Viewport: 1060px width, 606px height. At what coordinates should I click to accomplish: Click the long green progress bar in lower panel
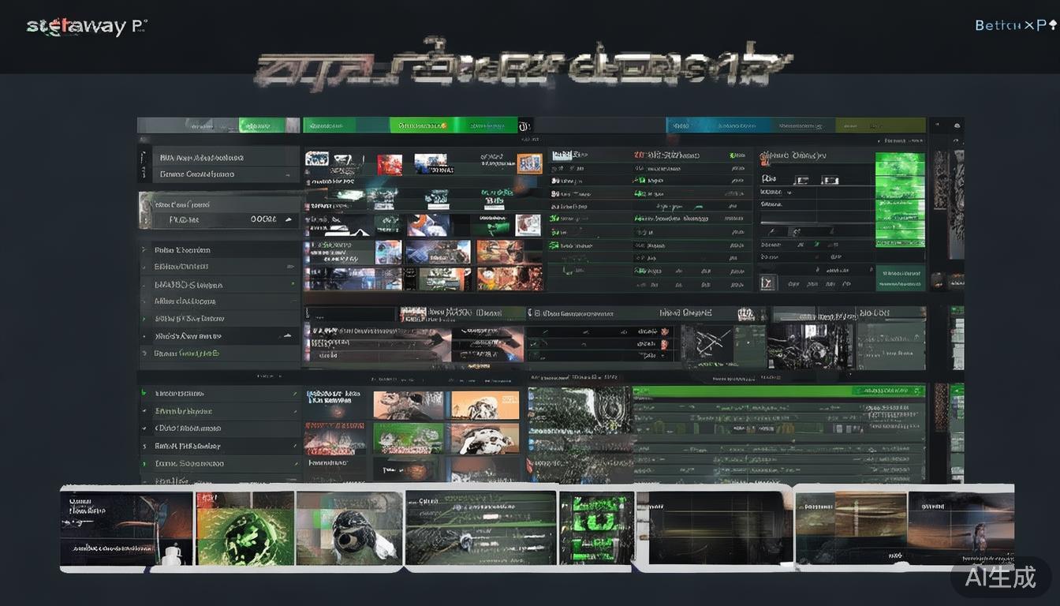(x=777, y=391)
